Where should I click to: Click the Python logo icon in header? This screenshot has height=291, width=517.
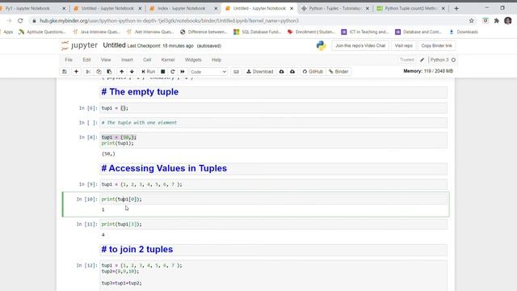pyautogui.click(x=321, y=45)
